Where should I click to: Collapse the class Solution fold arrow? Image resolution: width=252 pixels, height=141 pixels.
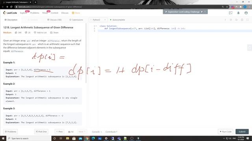96,26
